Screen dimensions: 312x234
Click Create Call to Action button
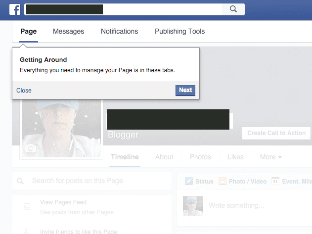pyautogui.click(x=276, y=133)
